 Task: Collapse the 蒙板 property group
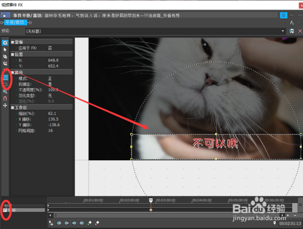click(13, 42)
